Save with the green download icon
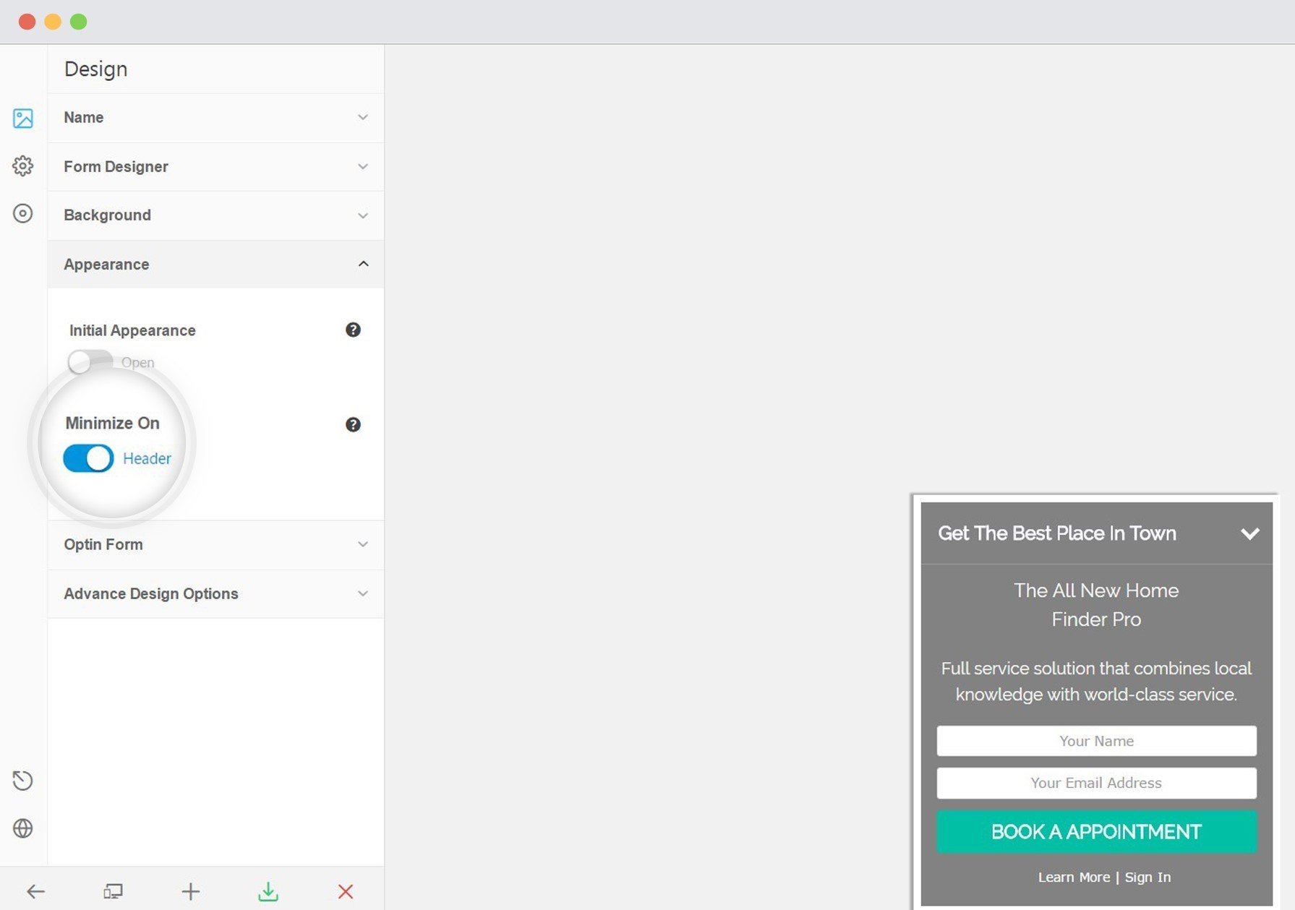 (x=268, y=891)
